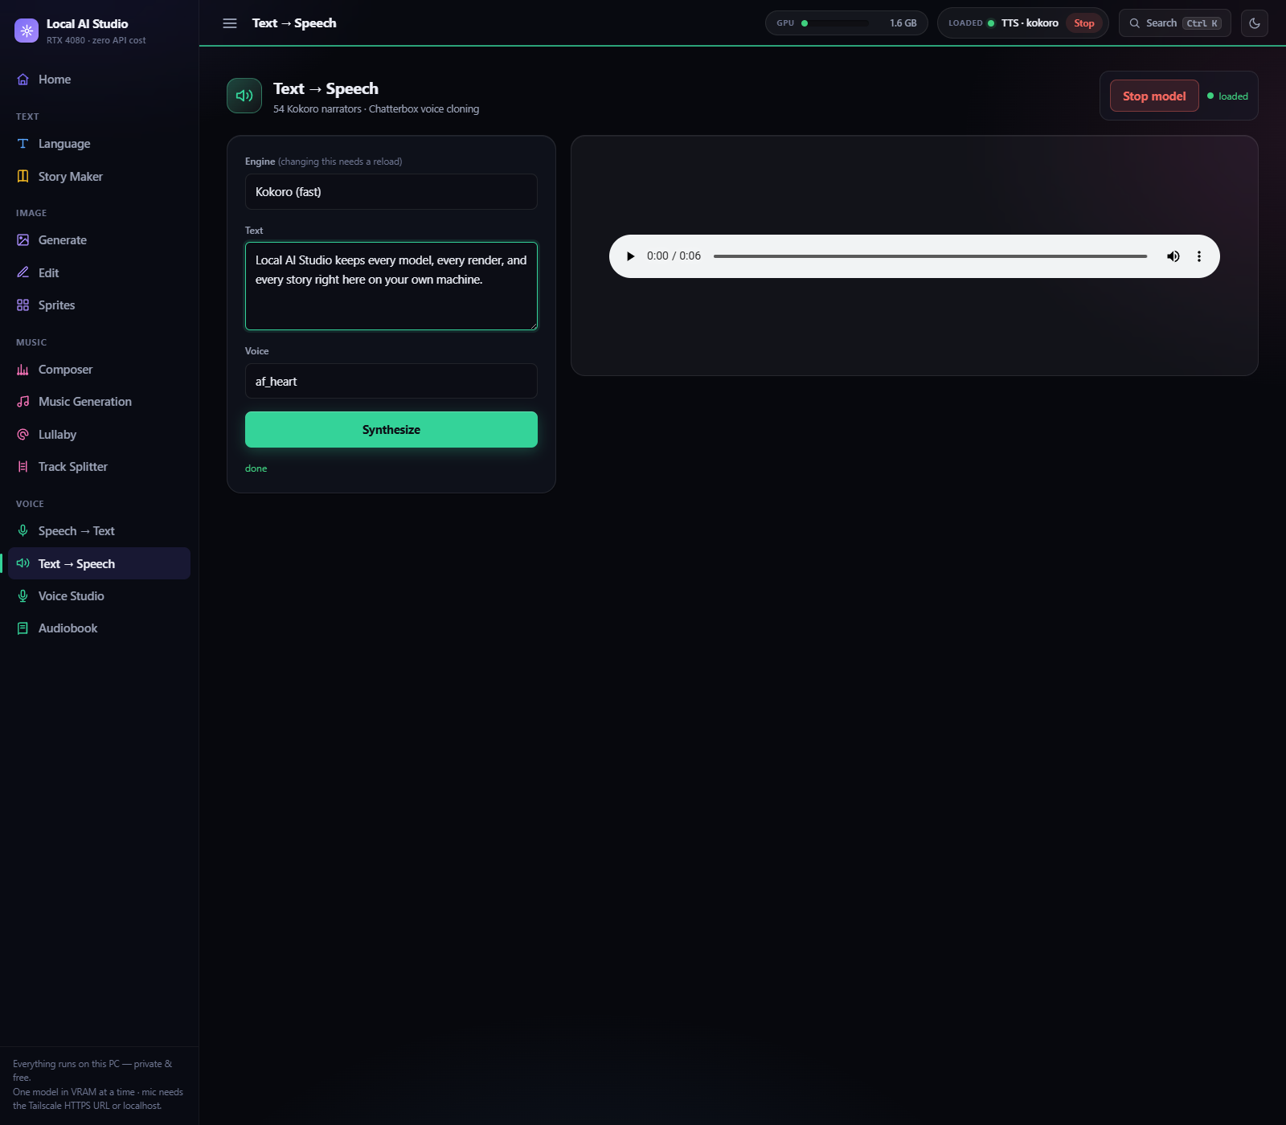Open the Voice dropdown showing af_heart
The width and height of the screenshot is (1286, 1125).
tap(391, 381)
